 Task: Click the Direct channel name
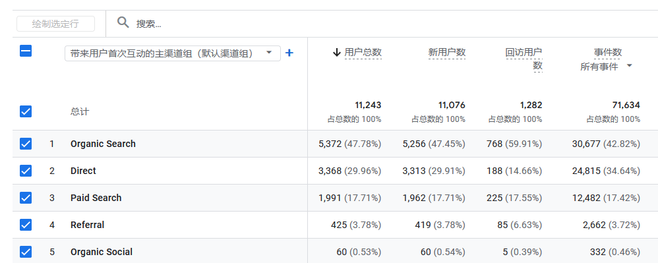tap(83, 171)
